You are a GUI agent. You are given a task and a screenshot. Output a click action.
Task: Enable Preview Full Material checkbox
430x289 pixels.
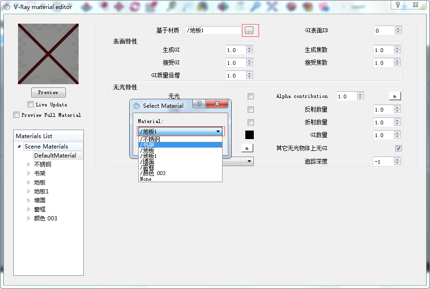17,115
